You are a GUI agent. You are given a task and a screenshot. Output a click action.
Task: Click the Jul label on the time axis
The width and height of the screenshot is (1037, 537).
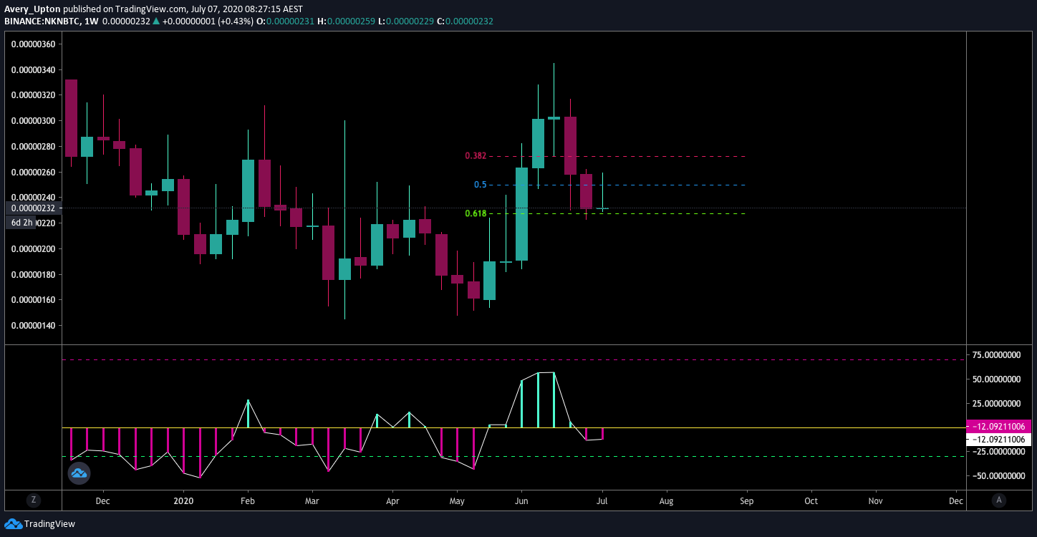tap(602, 500)
